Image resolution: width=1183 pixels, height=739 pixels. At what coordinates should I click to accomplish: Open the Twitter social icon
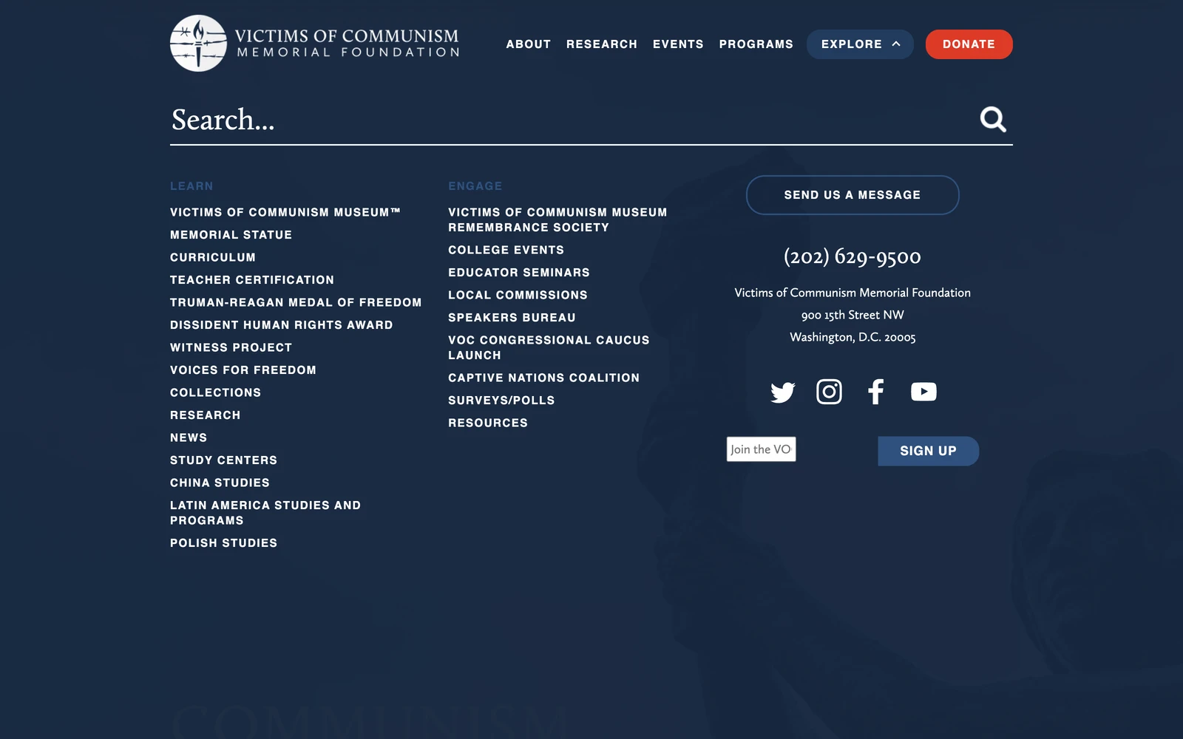coord(782,392)
